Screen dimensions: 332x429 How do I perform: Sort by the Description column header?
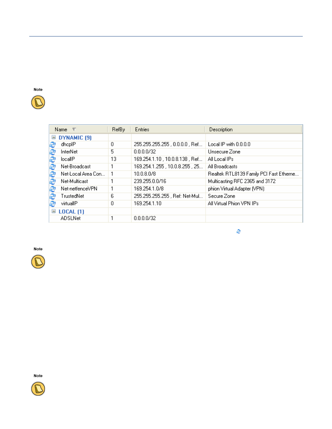click(x=253, y=130)
